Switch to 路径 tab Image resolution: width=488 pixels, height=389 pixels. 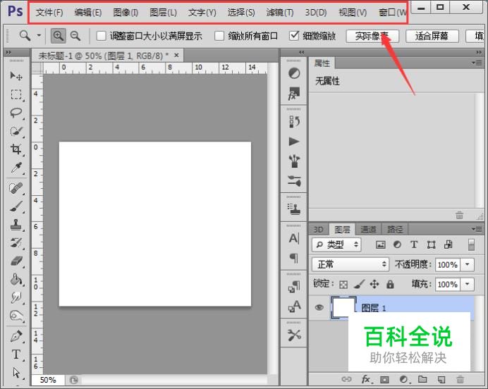pos(395,230)
